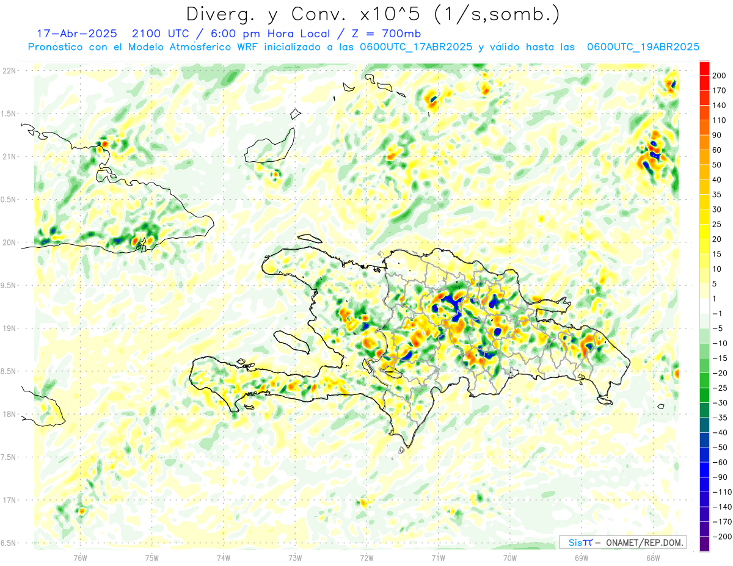Click the colorbar value '50'
Screen dimensions: 733x566
click(718, 165)
